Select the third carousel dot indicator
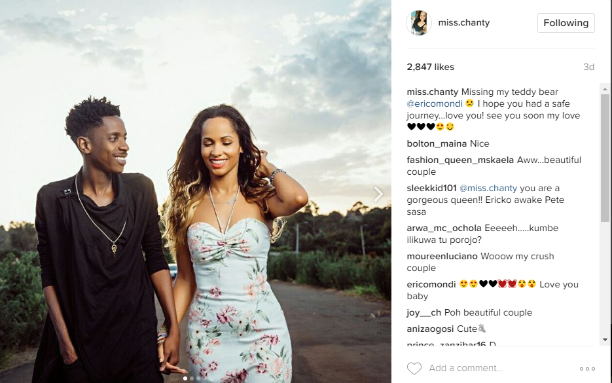The width and height of the screenshot is (612, 383). coord(198,378)
